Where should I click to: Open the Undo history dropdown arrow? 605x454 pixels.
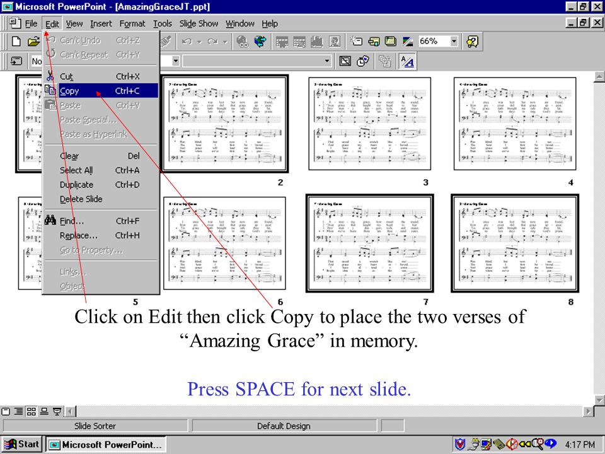tap(200, 42)
